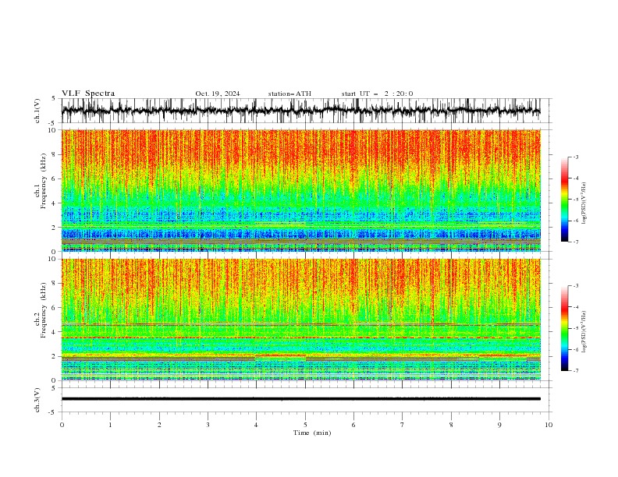Viewport: 618px width, 477px height.
Task: Click the time axis tick label 10
Action: (549, 425)
